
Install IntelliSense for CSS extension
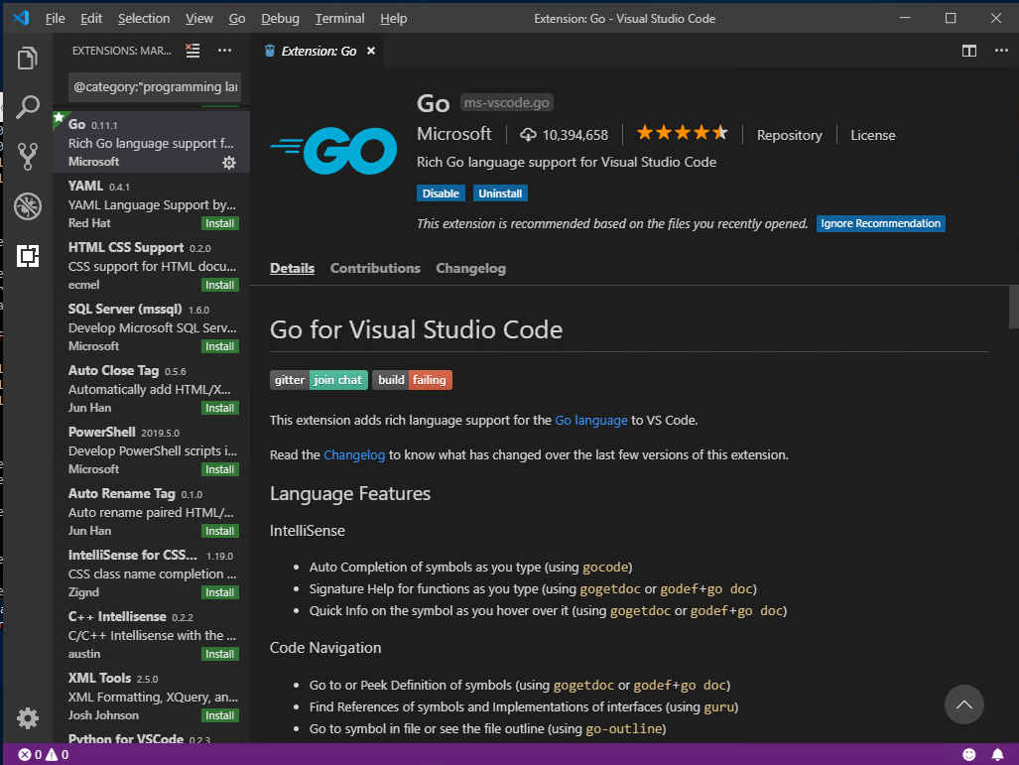219,592
